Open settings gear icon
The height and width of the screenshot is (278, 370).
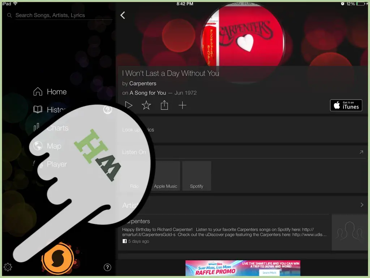tap(8, 267)
